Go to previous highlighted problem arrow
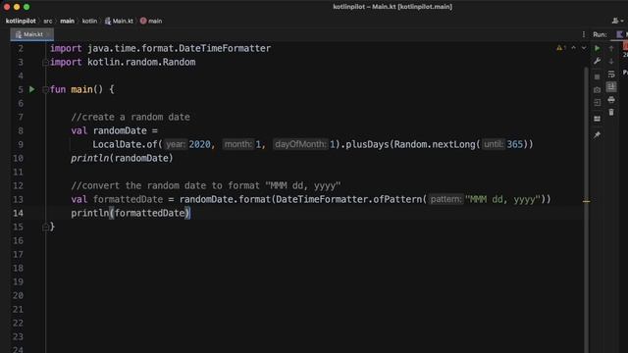The width and height of the screenshot is (628, 353). point(573,48)
